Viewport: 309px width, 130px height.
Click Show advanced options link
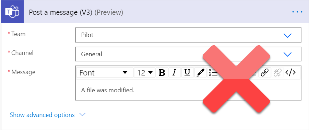coord(42,115)
